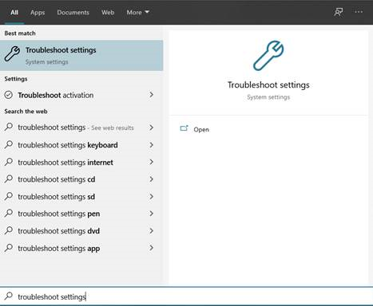The height and width of the screenshot is (306, 373).
Task: Expand the troubleshoot settings internet chevron
Action: point(151,162)
